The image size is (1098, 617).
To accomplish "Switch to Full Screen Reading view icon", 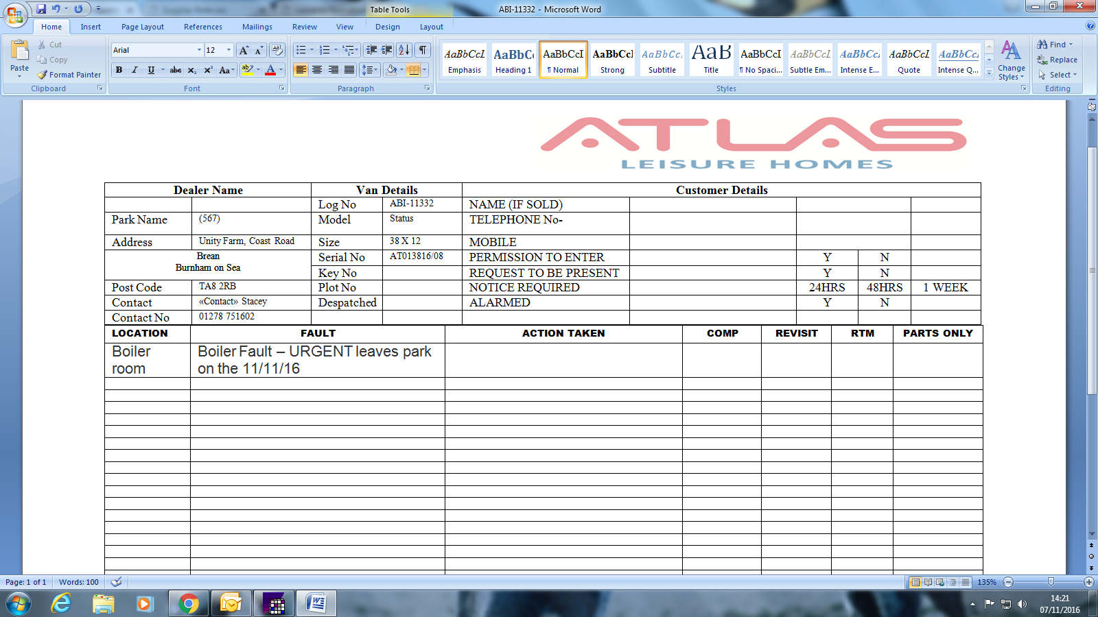I will [928, 582].
